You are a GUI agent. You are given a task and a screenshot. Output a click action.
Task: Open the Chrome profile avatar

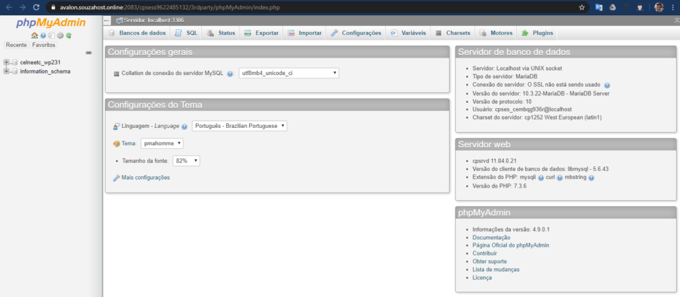pos(659,7)
